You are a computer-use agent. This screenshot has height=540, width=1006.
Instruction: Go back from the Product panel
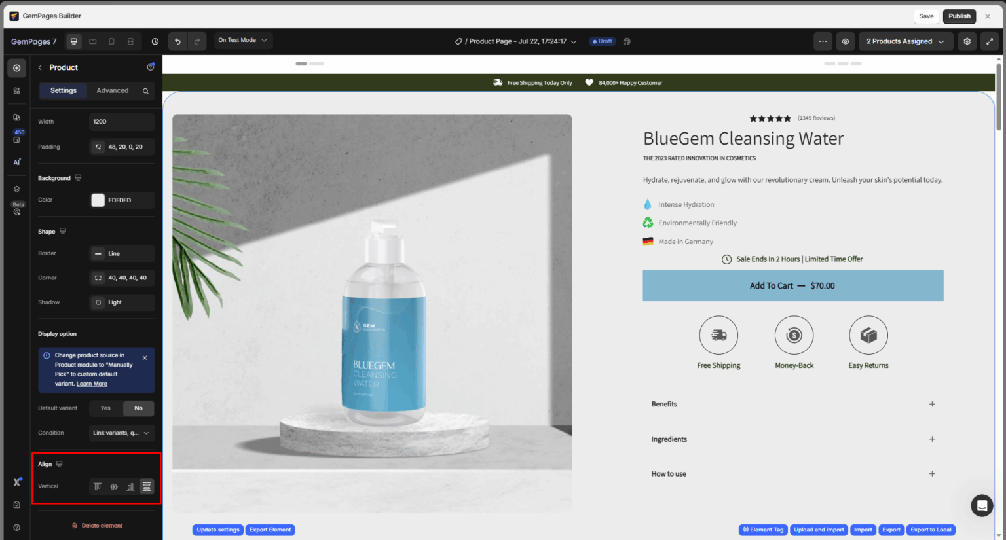[x=40, y=67]
